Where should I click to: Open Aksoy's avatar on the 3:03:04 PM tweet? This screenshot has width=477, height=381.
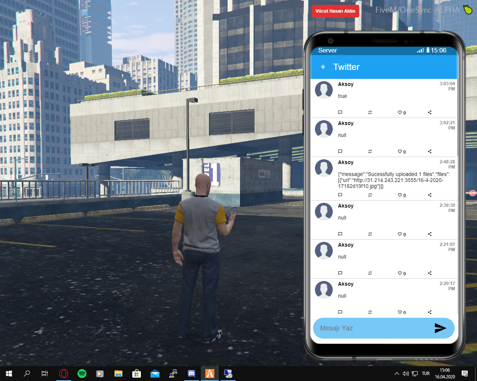(324, 90)
